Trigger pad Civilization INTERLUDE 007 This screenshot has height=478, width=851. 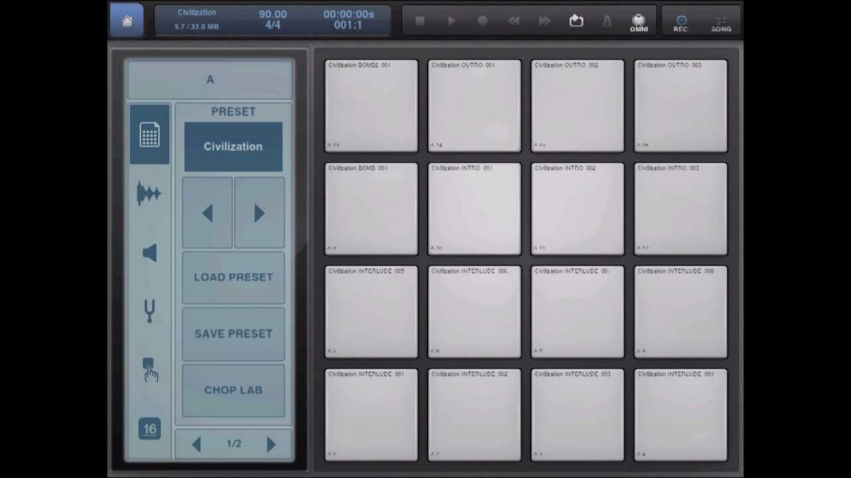pos(578,312)
